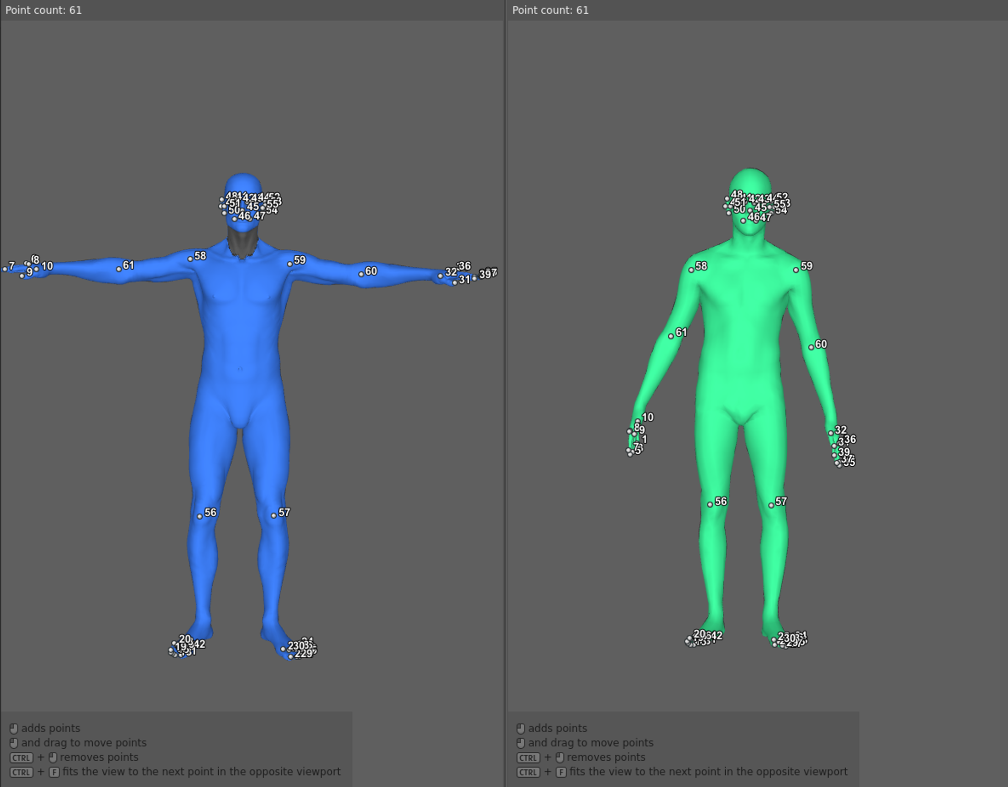Select elbow point 61 on green model
Viewport: 1008px width, 787px height.
point(671,336)
